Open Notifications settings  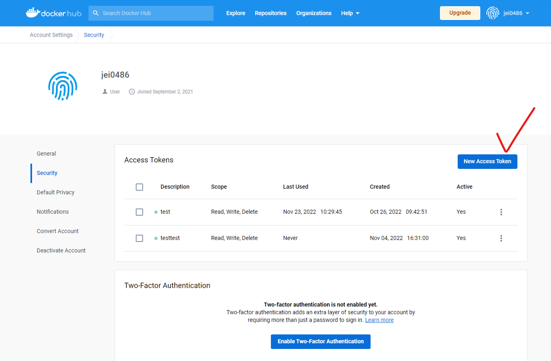click(x=53, y=212)
